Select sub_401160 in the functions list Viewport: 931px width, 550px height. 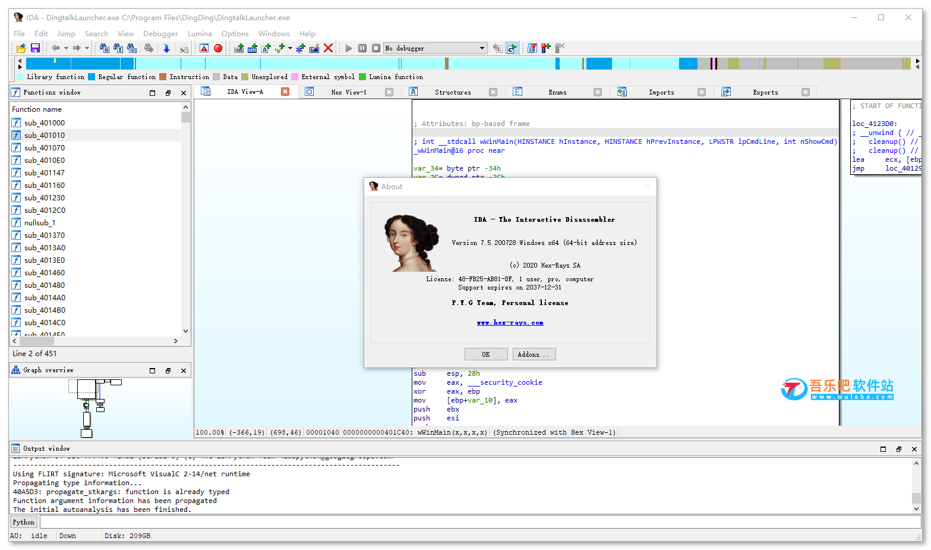[x=96, y=186]
